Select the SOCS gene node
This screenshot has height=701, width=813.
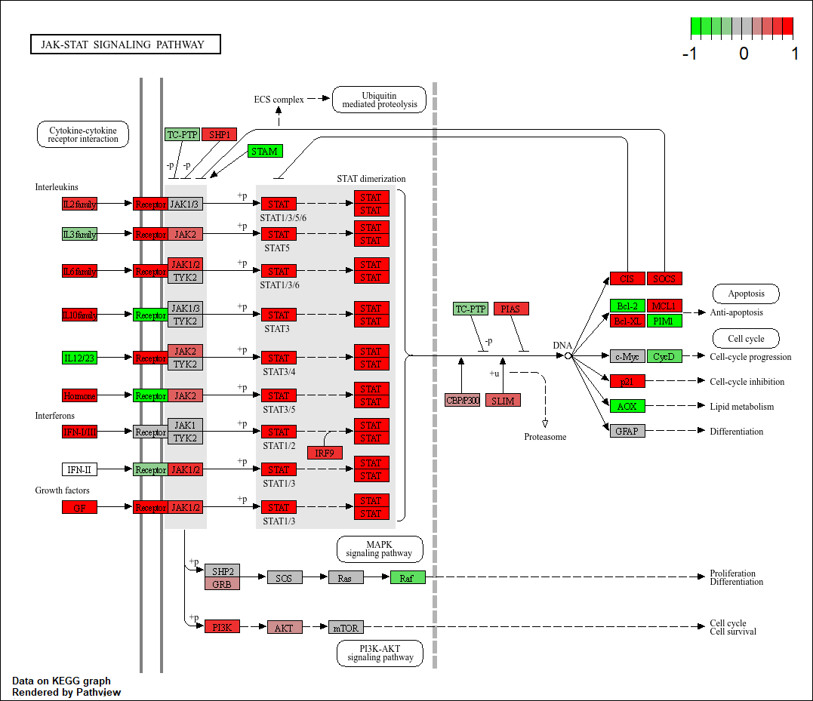(664, 278)
